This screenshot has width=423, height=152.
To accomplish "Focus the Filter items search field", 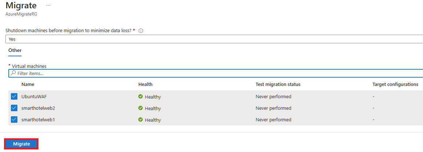I will pyautogui.click(x=216, y=73).
